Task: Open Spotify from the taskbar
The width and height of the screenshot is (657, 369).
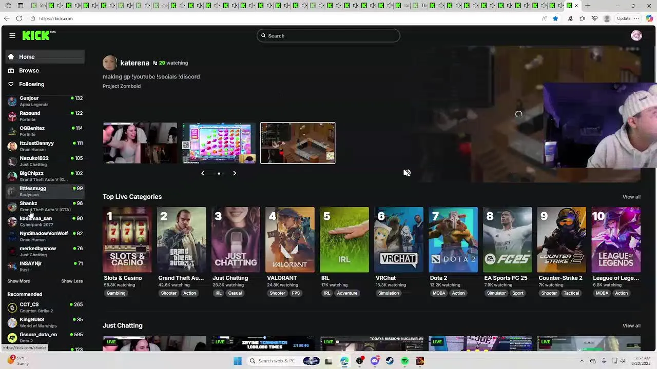Action: (x=405, y=361)
